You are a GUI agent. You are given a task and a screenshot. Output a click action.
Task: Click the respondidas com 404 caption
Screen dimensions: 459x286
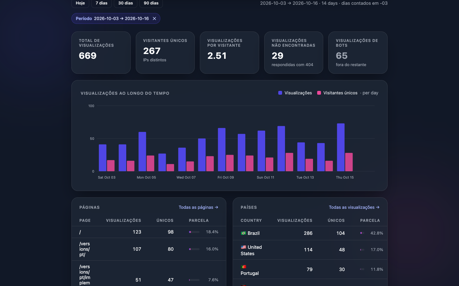(292, 65)
